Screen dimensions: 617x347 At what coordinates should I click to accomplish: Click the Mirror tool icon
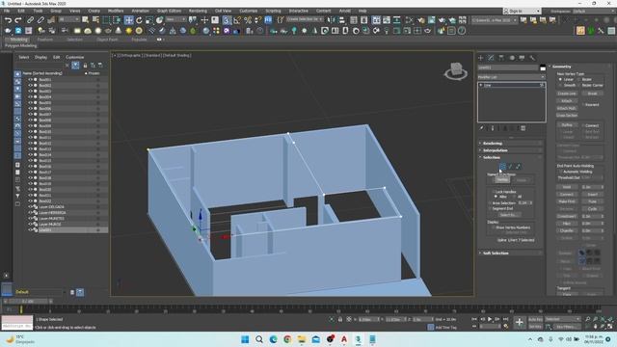[x=332, y=20]
